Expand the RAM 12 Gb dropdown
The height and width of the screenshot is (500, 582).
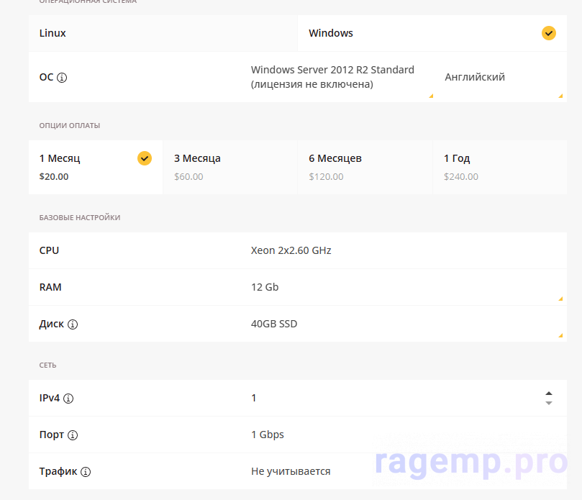[403, 287]
